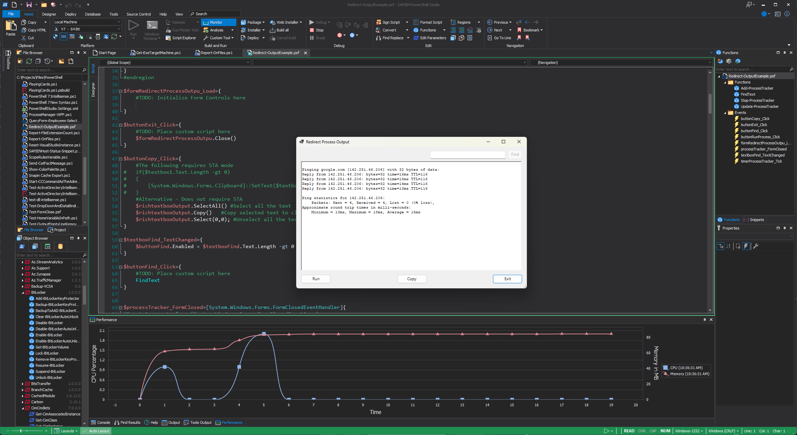797x435 pixels.
Task: Open the Local Machine dropdown
Action: (x=87, y=22)
